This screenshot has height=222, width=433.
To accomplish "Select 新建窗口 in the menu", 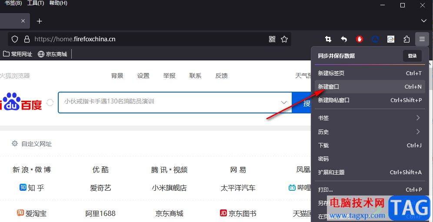I will point(370,87).
